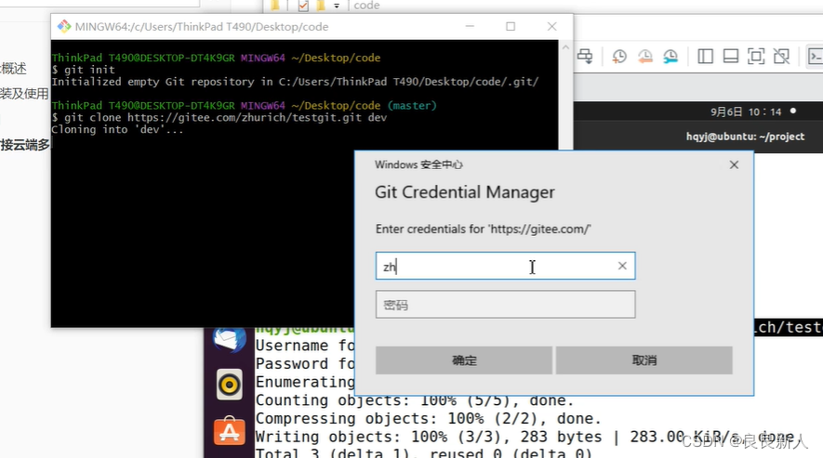Toggle the VMware thumbnail bar layout icon
This screenshot has width=823, height=458.
point(731,56)
